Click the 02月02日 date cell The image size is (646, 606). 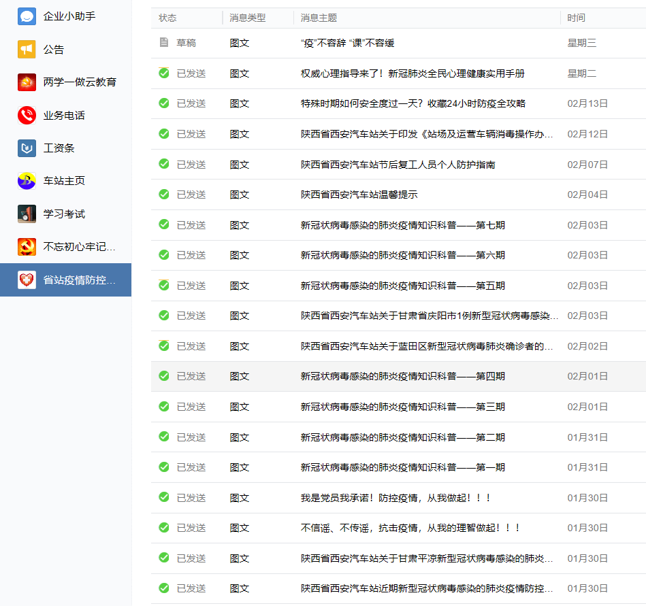click(587, 346)
